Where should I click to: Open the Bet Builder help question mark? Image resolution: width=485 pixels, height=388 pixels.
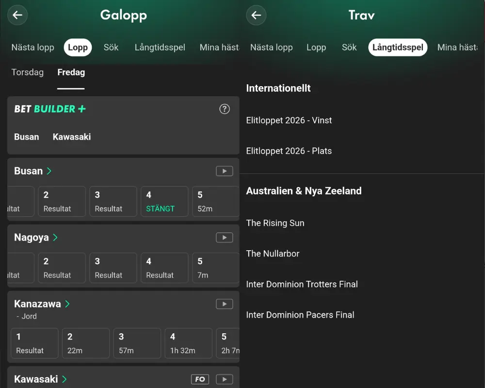pyautogui.click(x=224, y=109)
